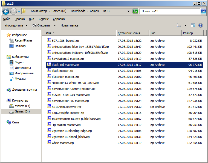The width and height of the screenshot is (208, 163).
Task: Select the file name white-master.zip
Action: pyautogui.click(x=63, y=143)
